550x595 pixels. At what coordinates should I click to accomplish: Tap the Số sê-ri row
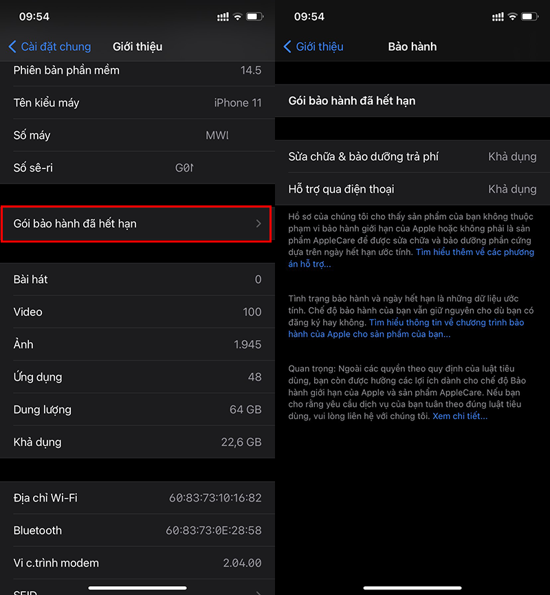137,168
